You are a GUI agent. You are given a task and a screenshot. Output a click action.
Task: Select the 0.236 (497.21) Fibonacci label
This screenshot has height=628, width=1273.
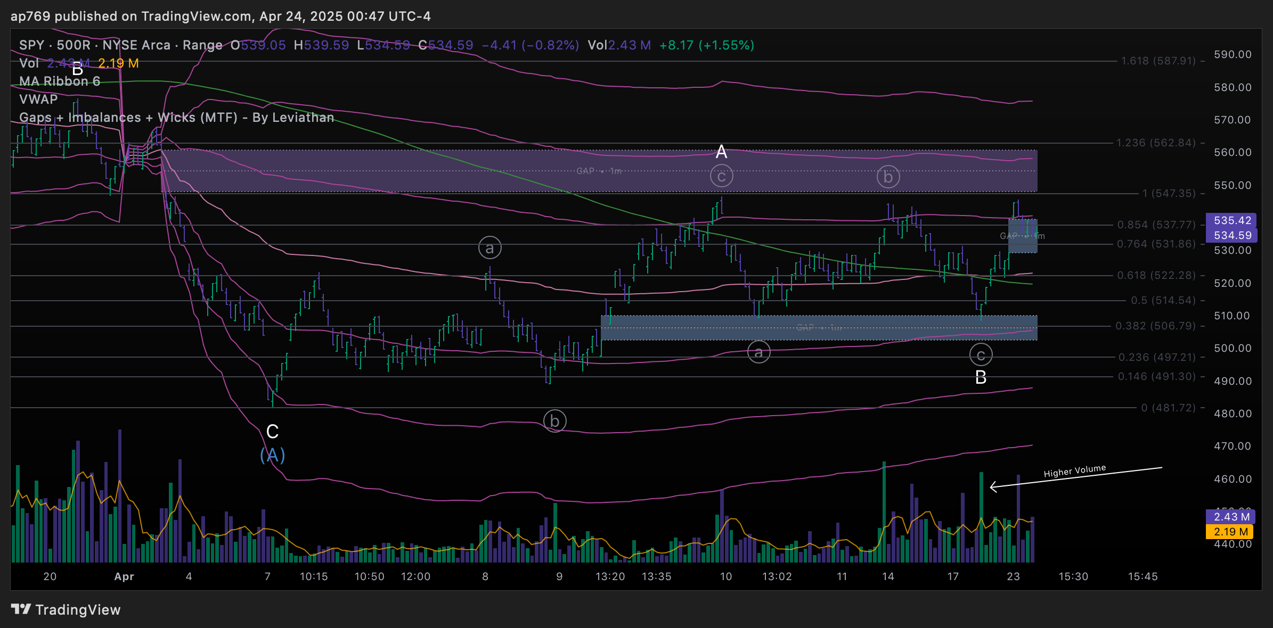(x=1157, y=357)
